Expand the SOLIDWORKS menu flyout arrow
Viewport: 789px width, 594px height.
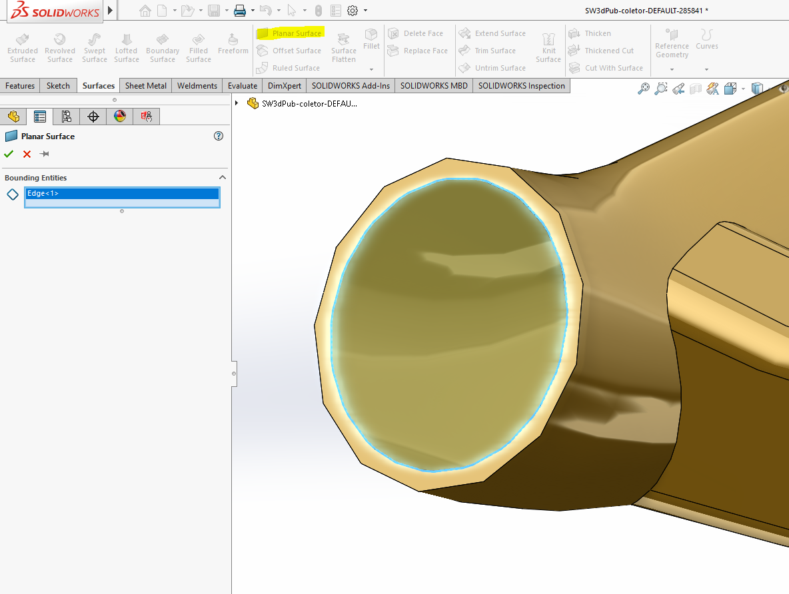pos(110,11)
